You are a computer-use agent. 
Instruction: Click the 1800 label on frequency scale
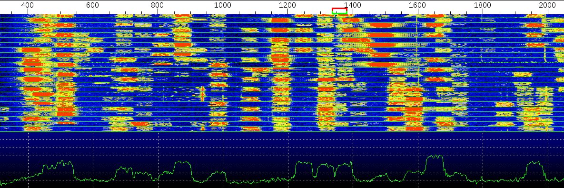pos(482,5)
